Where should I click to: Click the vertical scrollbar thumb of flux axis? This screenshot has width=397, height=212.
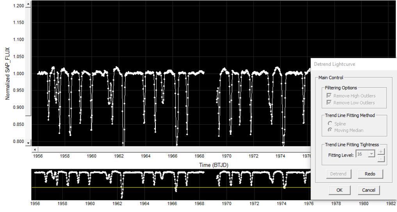(28, 62)
